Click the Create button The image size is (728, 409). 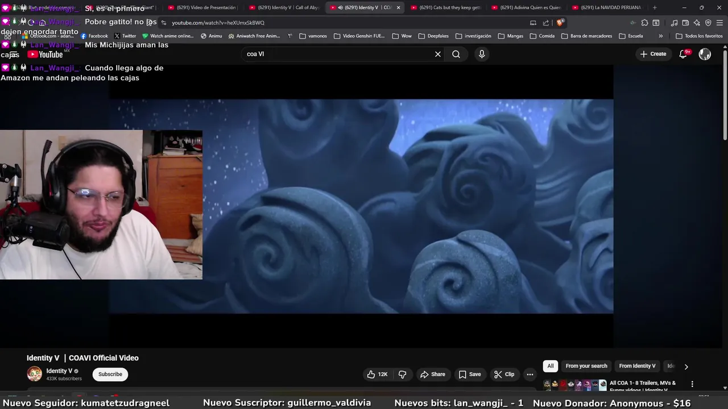653,54
